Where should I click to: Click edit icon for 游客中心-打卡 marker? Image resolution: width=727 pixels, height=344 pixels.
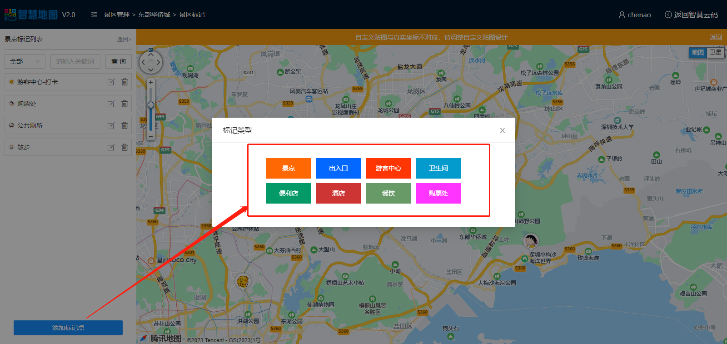click(111, 82)
